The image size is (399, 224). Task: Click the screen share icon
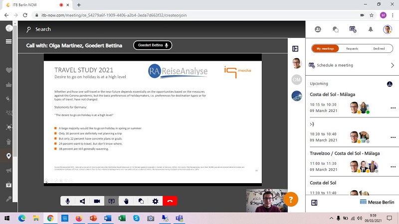(112, 201)
